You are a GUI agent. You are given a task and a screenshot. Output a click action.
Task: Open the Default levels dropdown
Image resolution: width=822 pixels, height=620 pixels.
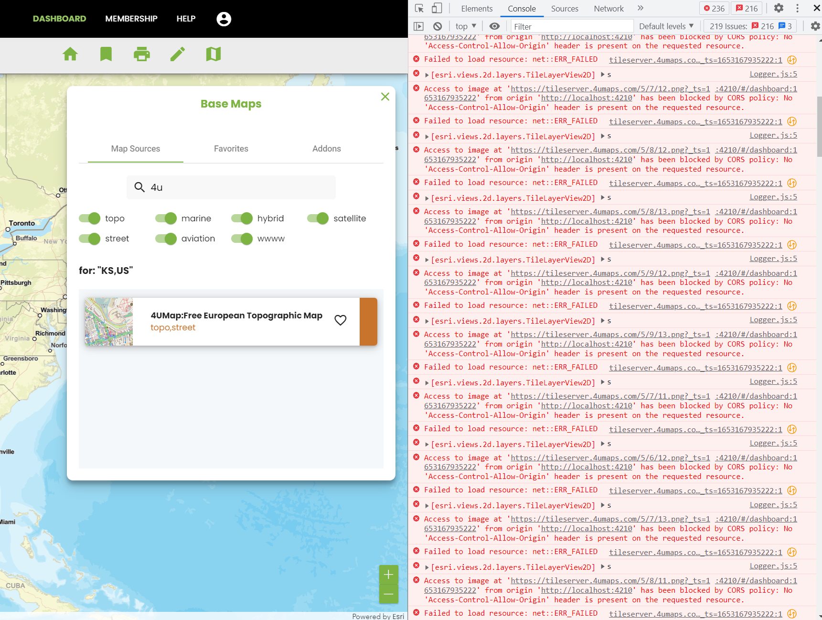point(666,26)
